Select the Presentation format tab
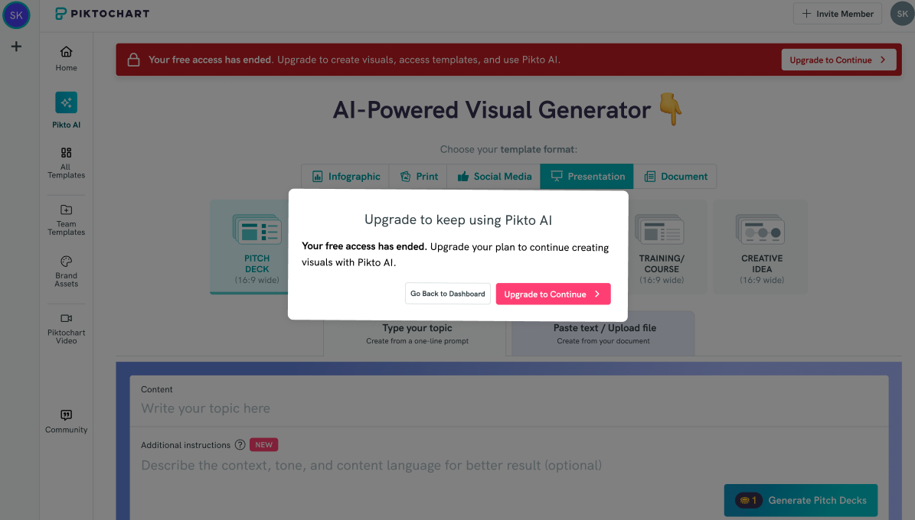This screenshot has width=915, height=520. [587, 177]
